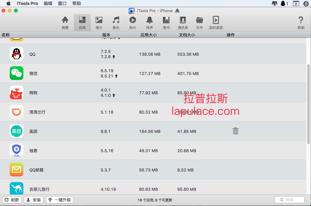The height and width of the screenshot is (206, 311).
Task: Click 微信 update arrow beside 6.5.21
Action: [x=117, y=76]
